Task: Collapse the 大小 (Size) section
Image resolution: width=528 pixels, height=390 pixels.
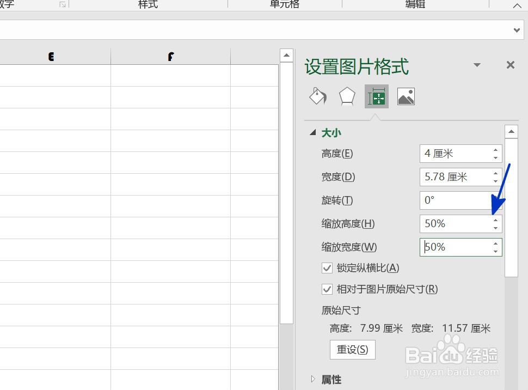Action: coord(313,132)
